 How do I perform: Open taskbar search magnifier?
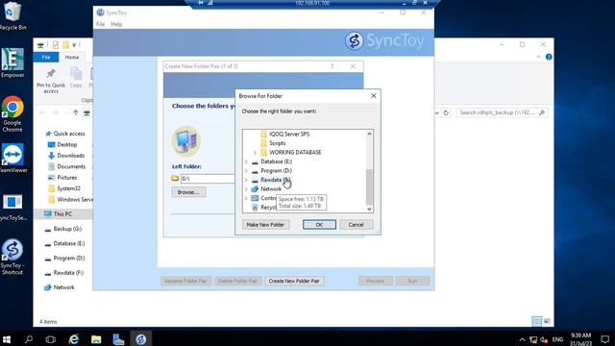click(x=29, y=339)
